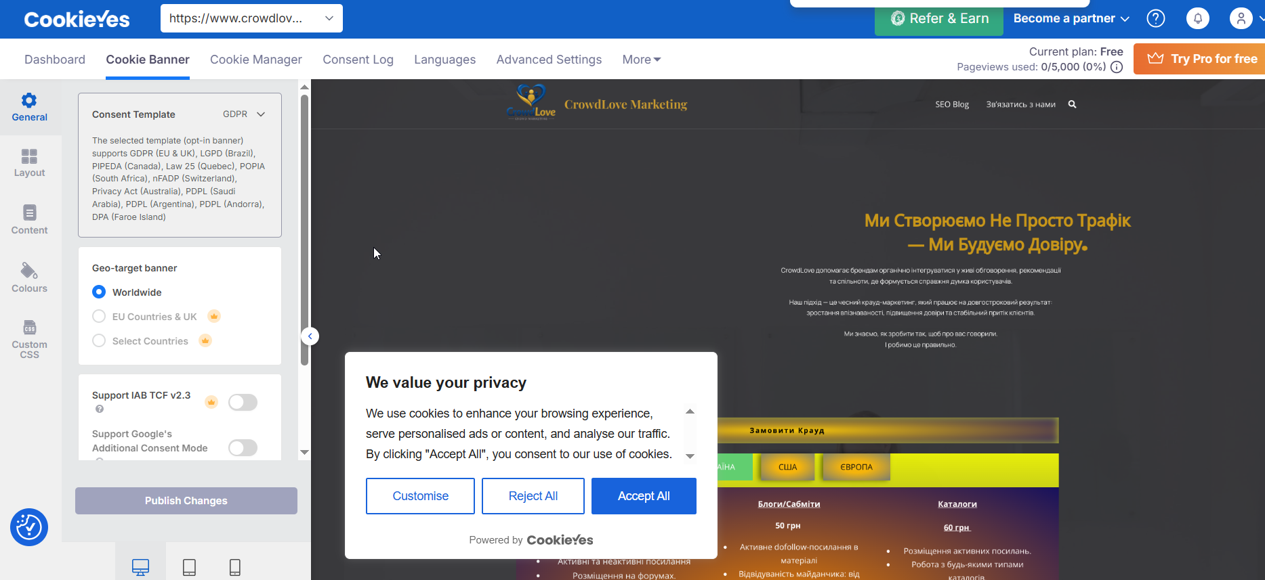Click the CrowdLove logo in preview
Viewport: 1265px width, 580px height.
pyautogui.click(x=531, y=103)
